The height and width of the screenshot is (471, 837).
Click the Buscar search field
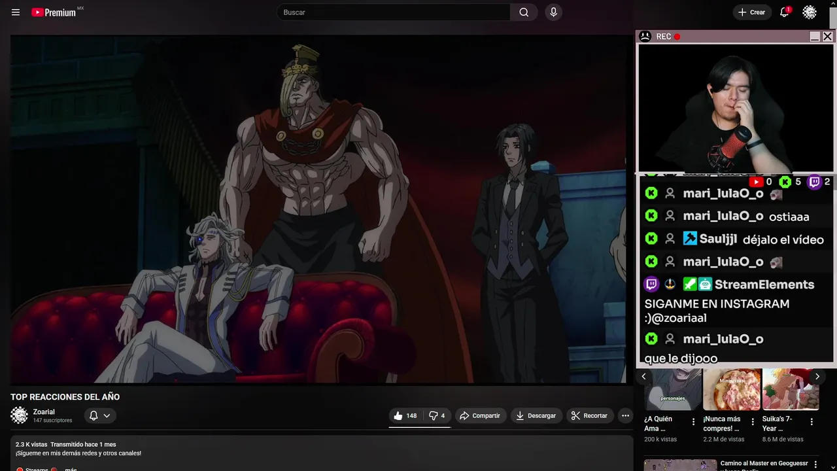[394, 12]
